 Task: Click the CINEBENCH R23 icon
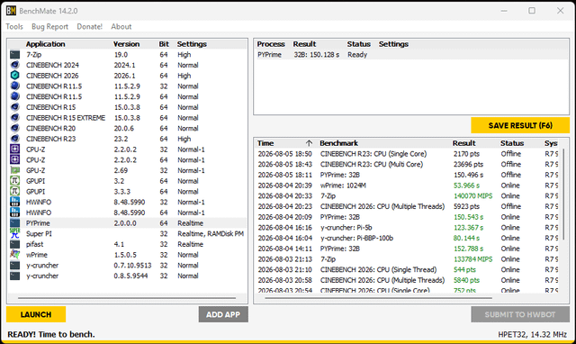point(14,139)
